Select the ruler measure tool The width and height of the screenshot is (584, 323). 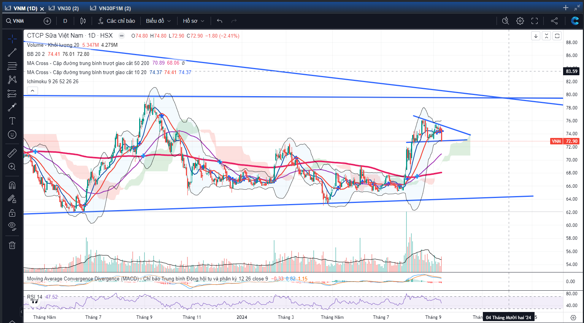pyautogui.click(x=12, y=153)
